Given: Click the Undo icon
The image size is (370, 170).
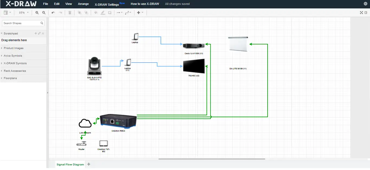Looking at the screenshot, I should [53, 12].
